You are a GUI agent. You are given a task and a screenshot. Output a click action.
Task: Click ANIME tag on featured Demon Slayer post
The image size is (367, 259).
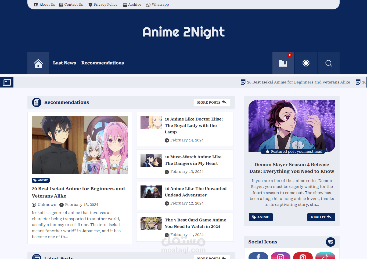[x=261, y=217]
